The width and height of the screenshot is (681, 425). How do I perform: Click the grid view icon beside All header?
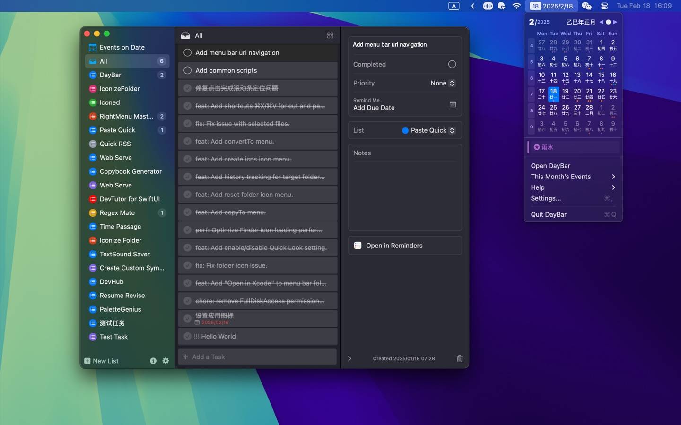pyautogui.click(x=330, y=35)
